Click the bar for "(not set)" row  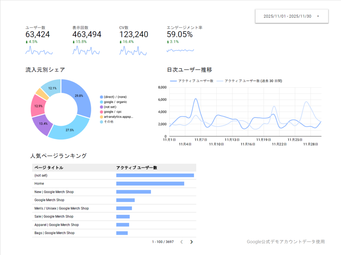tap(155, 175)
